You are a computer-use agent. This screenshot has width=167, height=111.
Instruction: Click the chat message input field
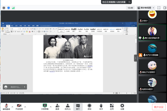15,87
